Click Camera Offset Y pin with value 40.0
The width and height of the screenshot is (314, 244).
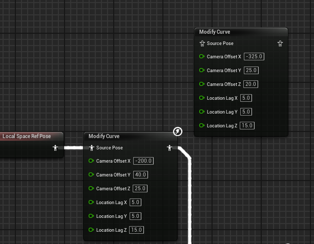[91, 174]
